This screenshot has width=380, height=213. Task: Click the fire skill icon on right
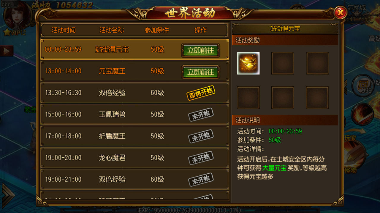coord(362,114)
